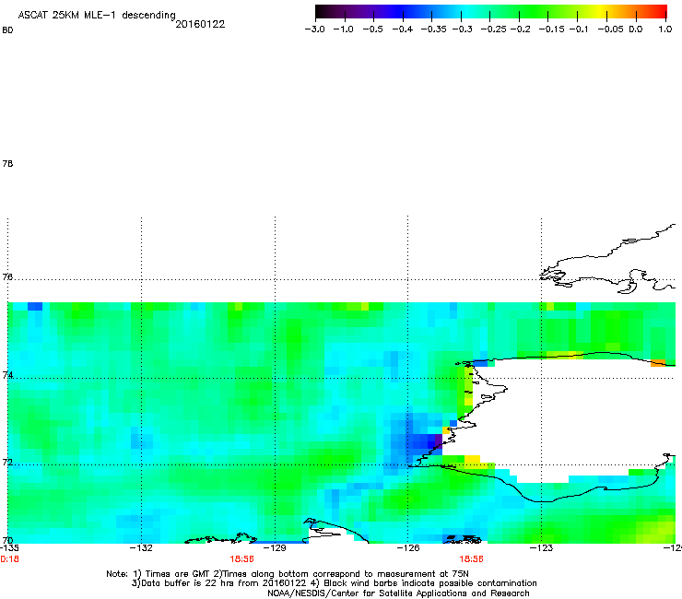Image resolution: width=682 pixels, height=599 pixels.
Task: Click the 'Times are GMT' note line
Action: pos(288,574)
